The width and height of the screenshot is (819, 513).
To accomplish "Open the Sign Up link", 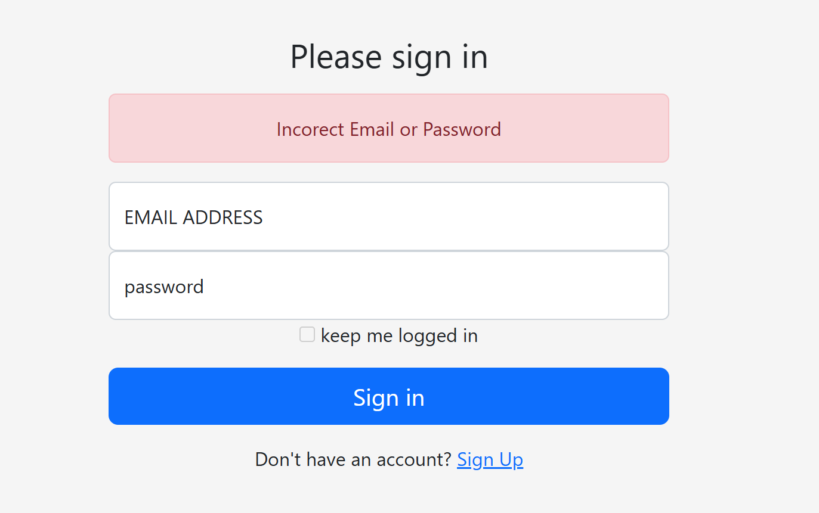I will [x=490, y=459].
